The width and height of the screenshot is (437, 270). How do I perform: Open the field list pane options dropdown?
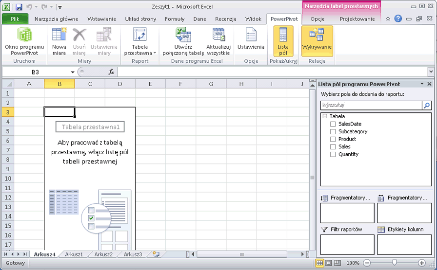[x=422, y=84]
